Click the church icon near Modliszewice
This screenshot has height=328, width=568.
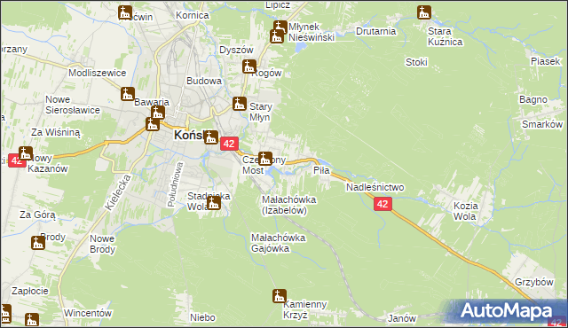coord(128,94)
